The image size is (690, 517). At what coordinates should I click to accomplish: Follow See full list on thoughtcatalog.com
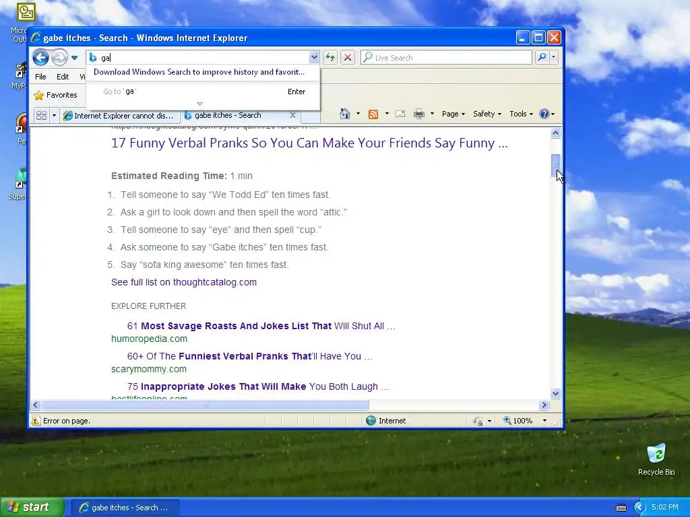(184, 282)
